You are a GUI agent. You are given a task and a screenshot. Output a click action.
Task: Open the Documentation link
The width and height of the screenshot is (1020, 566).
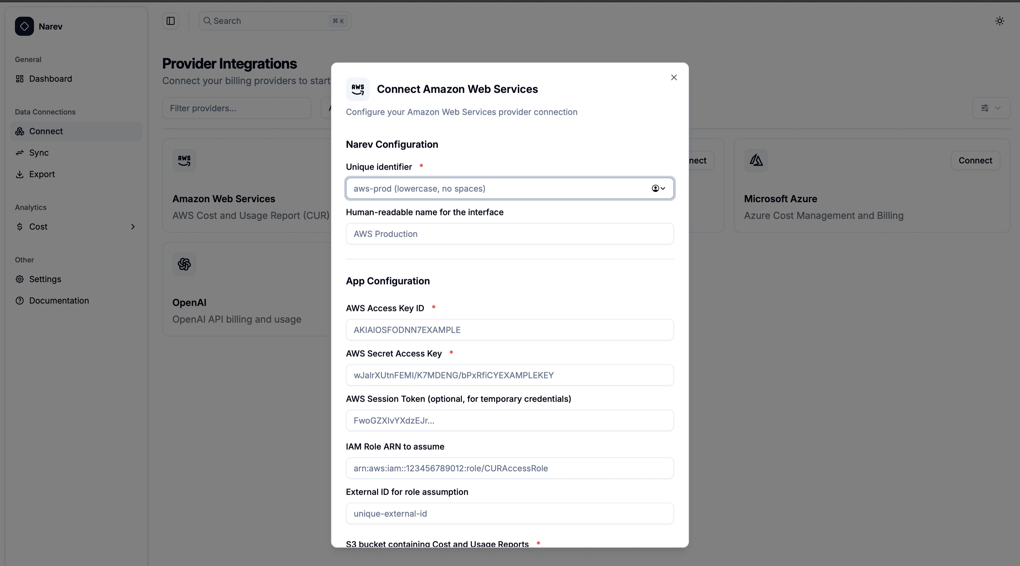point(58,300)
